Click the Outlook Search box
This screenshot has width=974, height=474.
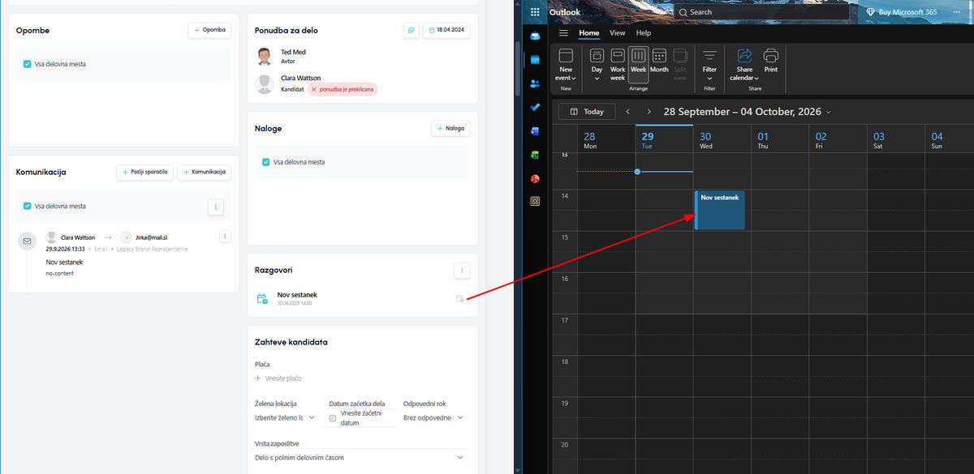pos(761,12)
